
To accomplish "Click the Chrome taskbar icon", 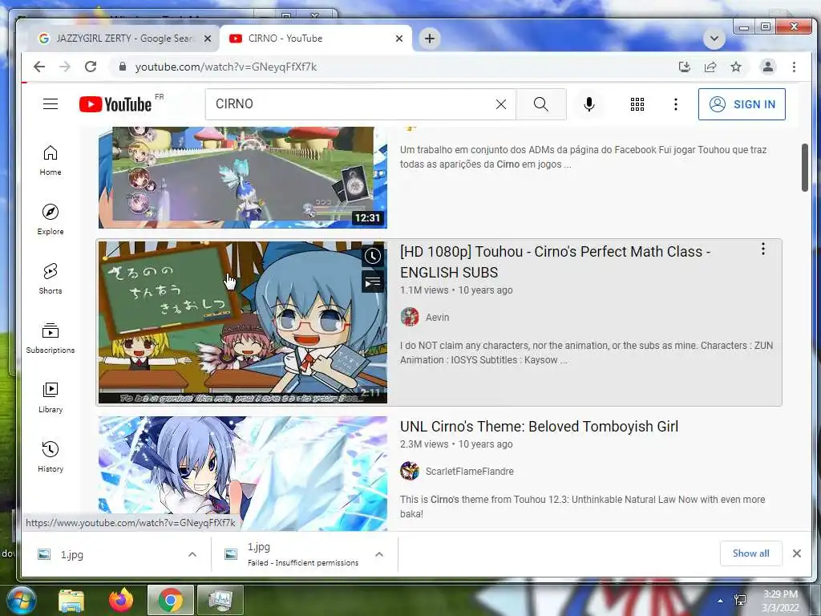I will click(x=170, y=600).
